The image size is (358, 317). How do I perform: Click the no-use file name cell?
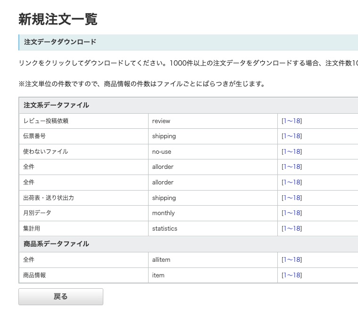[161, 151]
